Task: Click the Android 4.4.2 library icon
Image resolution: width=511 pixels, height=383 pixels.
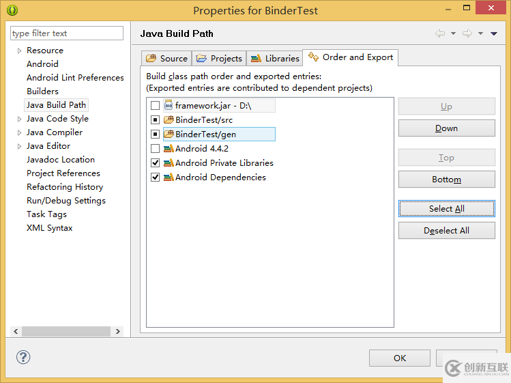Action: pos(169,148)
